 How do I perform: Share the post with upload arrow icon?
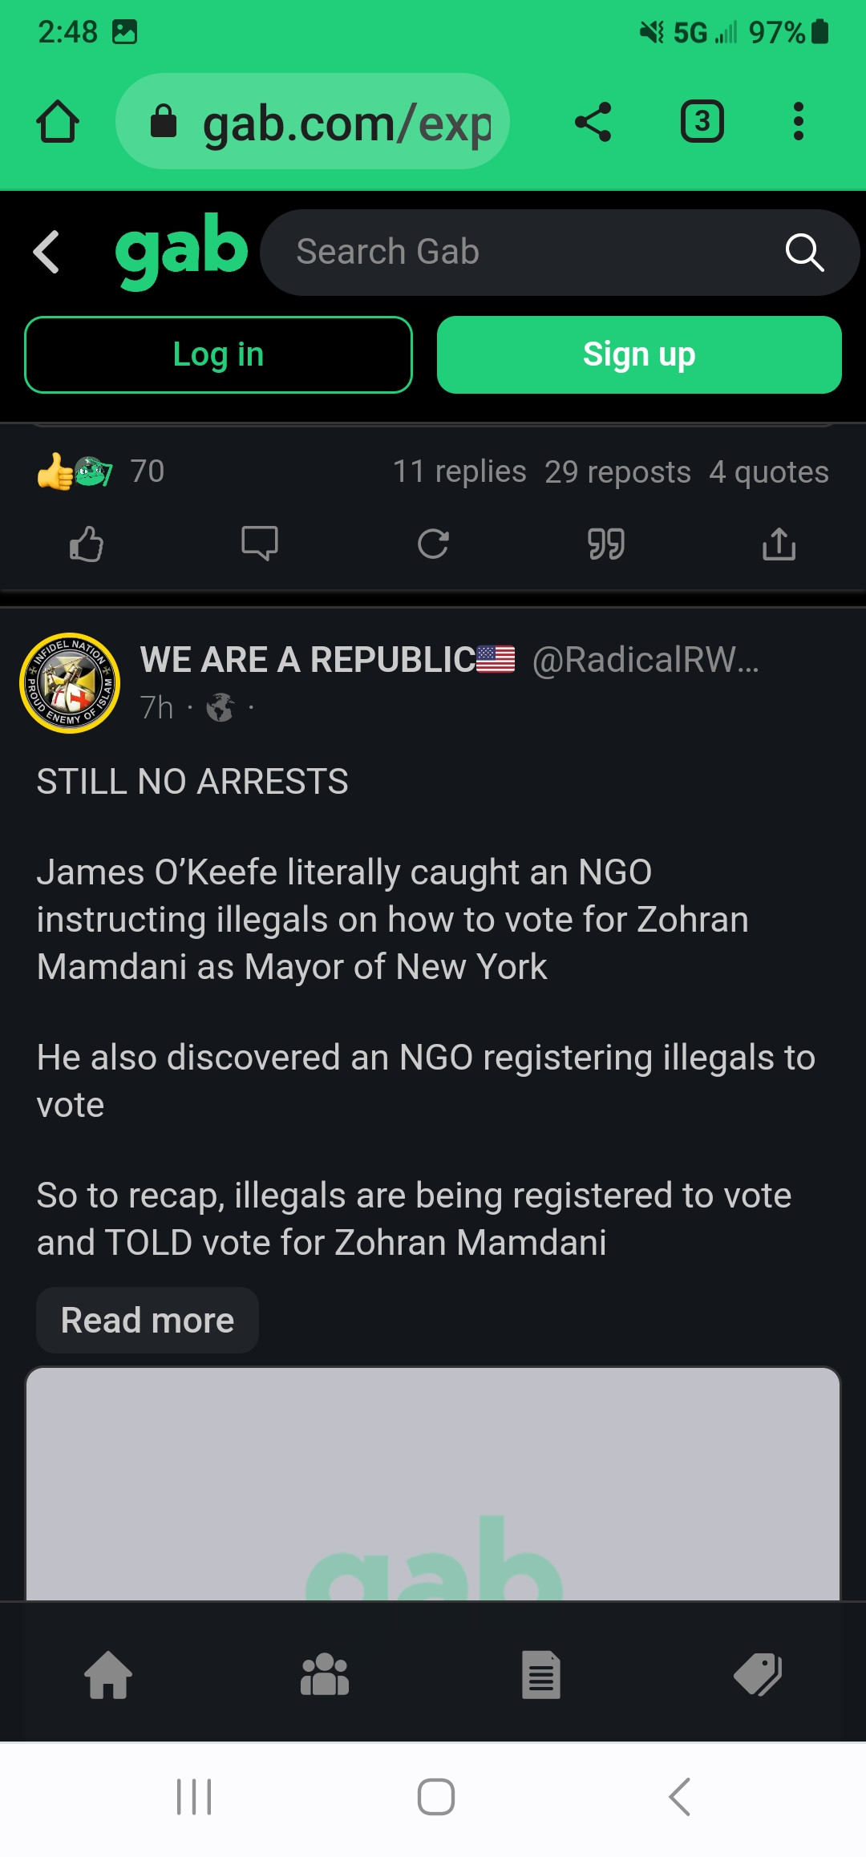(x=779, y=544)
